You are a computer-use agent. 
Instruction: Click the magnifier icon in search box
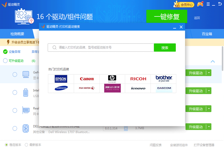point(54,48)
